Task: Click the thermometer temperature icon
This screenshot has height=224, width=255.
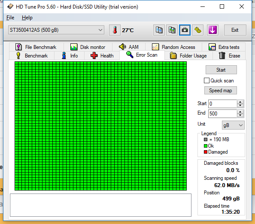Action: [x=115, y=30]
